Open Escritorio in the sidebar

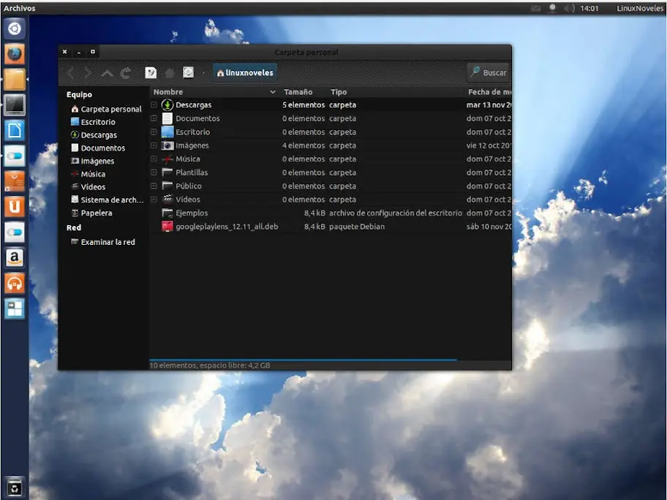[93, 122]
